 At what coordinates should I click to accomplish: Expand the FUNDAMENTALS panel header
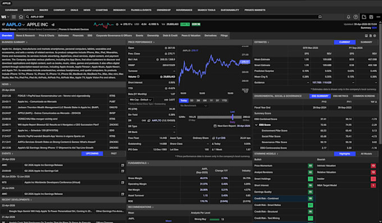point(138,163)
